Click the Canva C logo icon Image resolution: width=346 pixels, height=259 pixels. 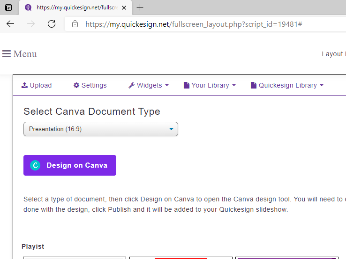(35, 165)
